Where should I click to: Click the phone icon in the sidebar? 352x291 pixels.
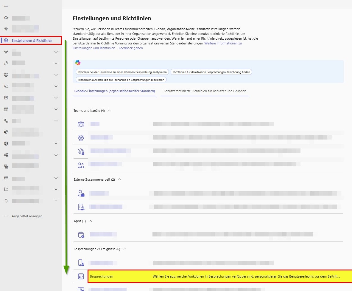(x=6, y=121)
